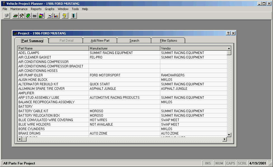Screen dimensions: 273x167
Task: Click the wrench and hammer toolbar icon
Action: (x=22, y=16)
